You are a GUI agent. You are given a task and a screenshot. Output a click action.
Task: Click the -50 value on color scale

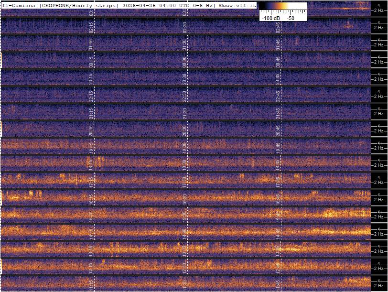tap(290, 18)
